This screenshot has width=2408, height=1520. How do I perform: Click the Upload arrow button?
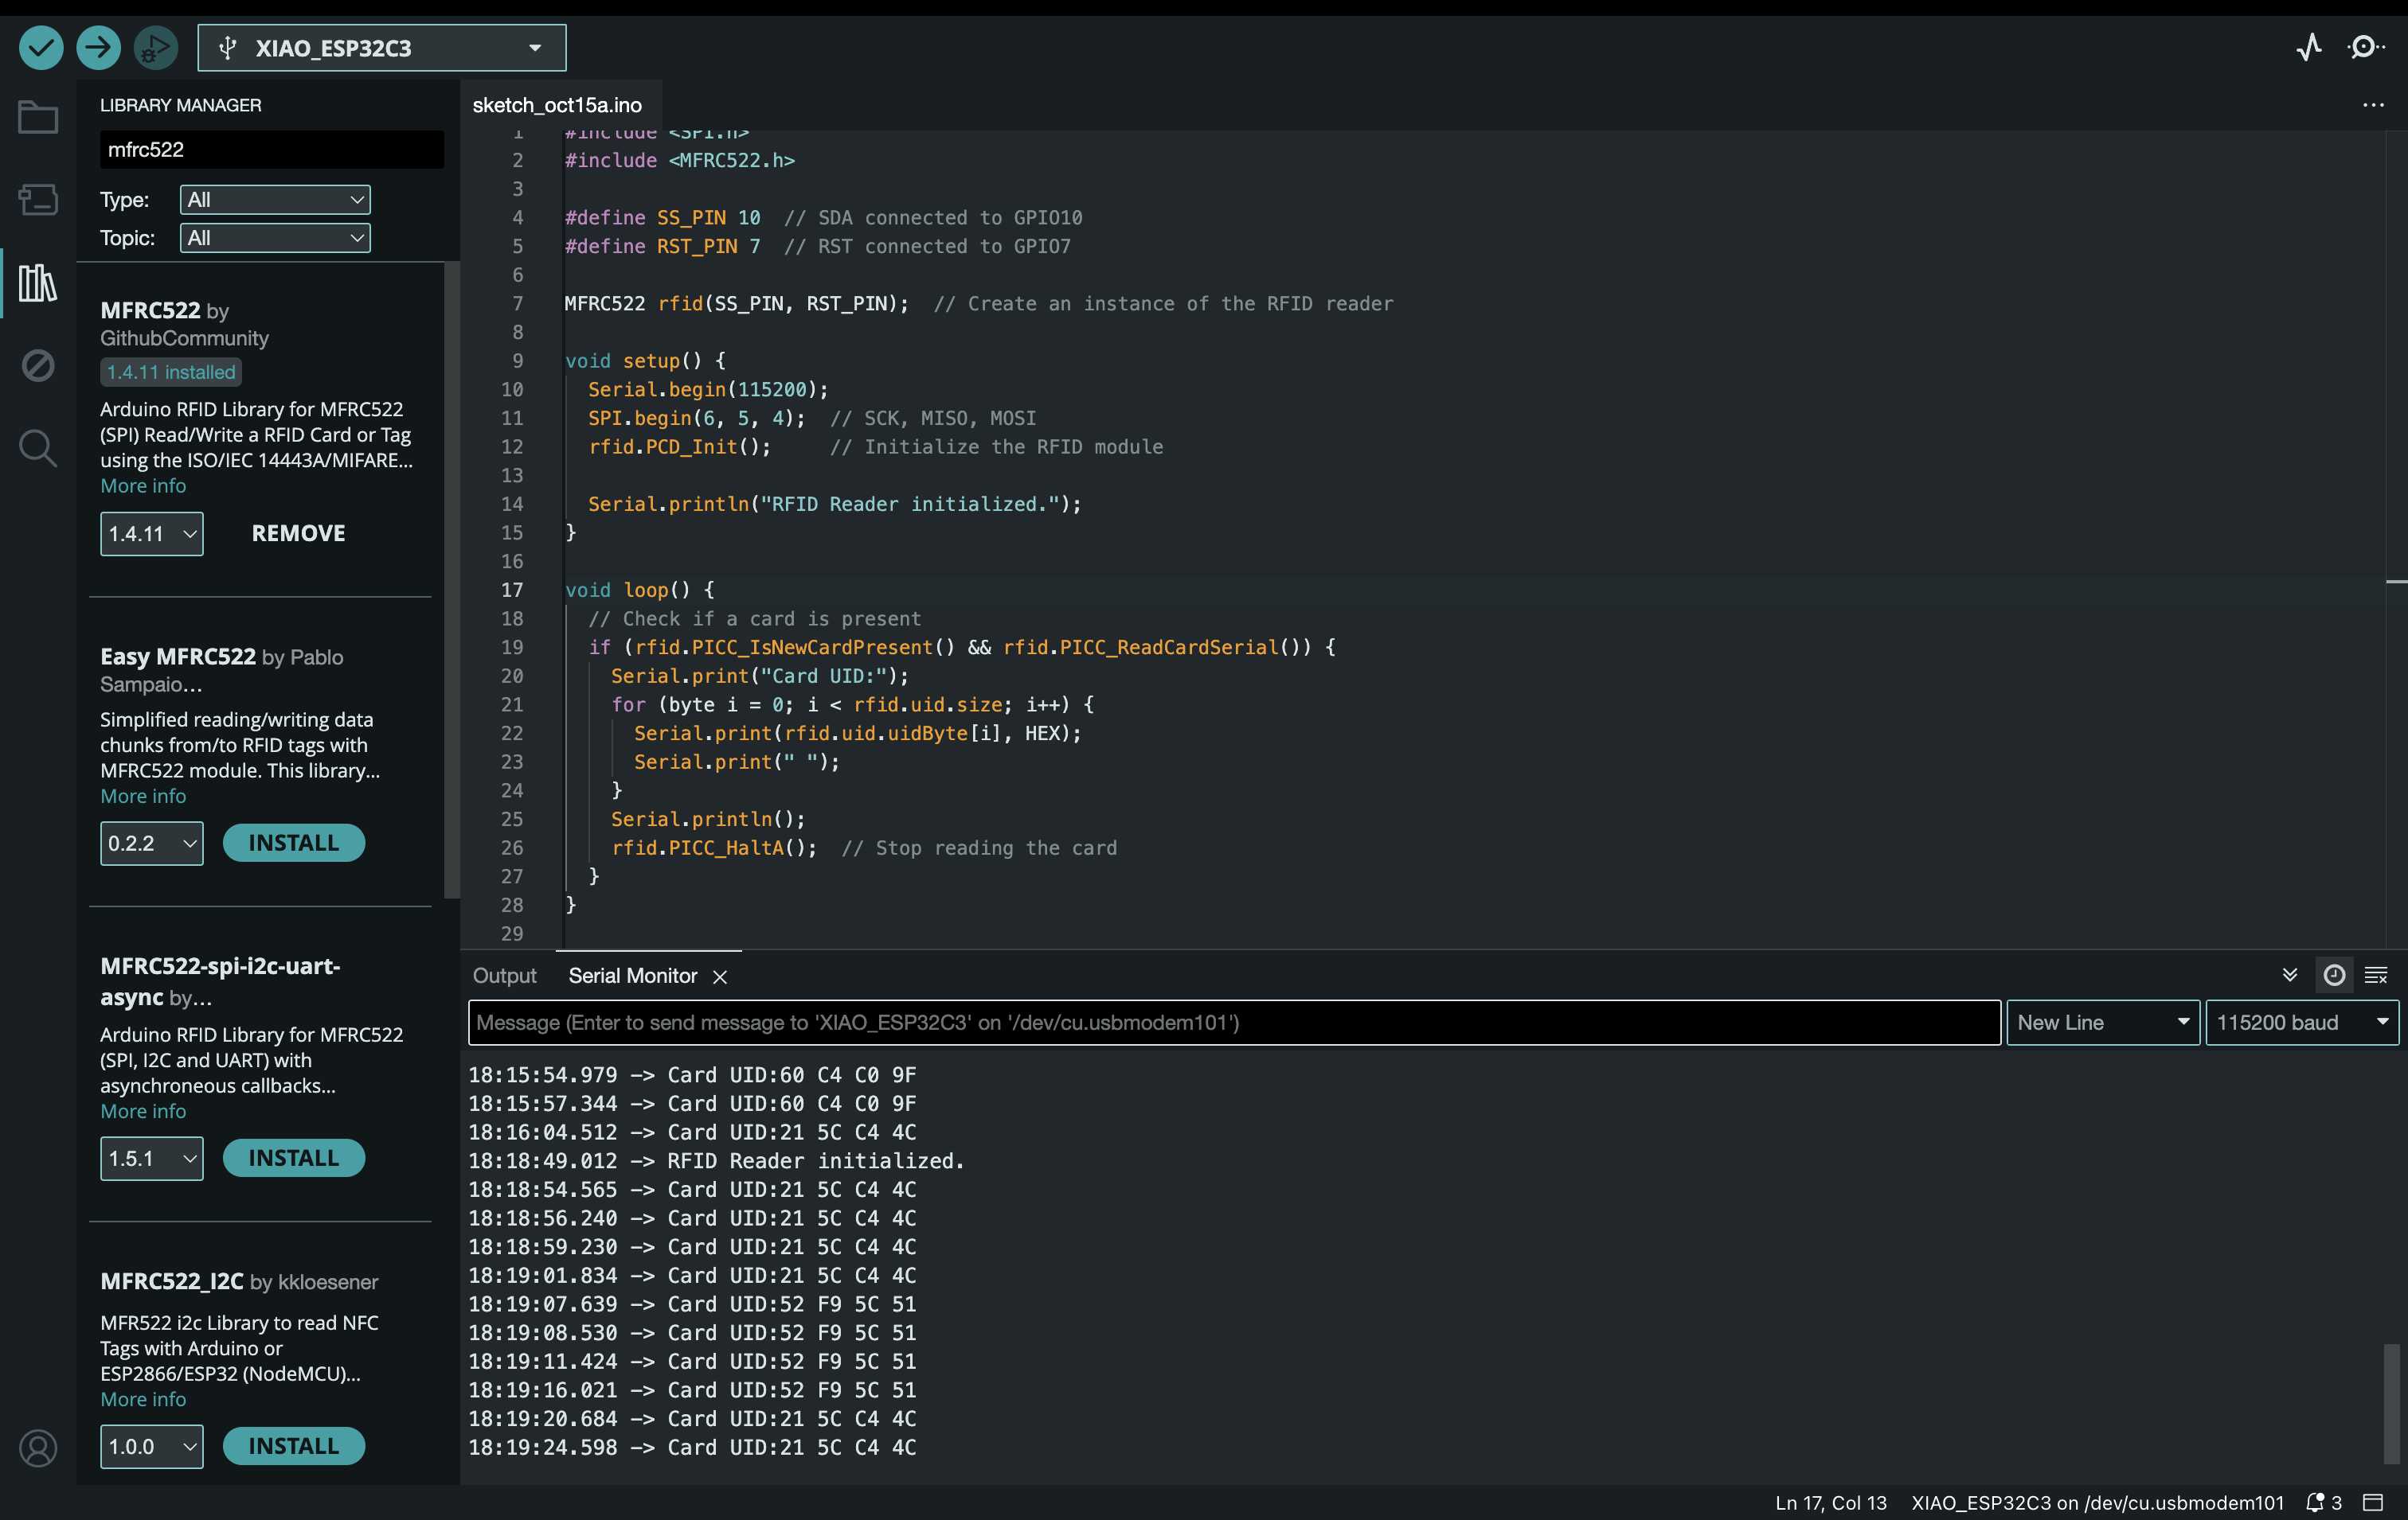coord(98,47)
